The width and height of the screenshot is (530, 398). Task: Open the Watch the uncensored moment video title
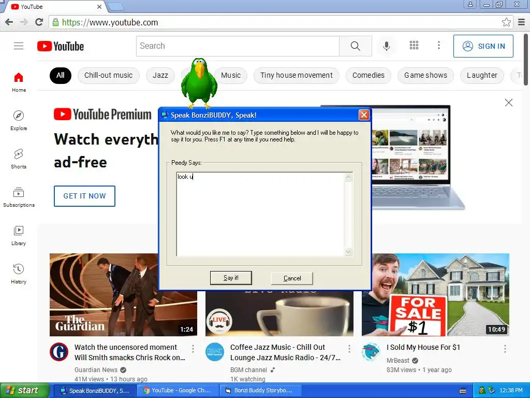click(x=129, y=352)
